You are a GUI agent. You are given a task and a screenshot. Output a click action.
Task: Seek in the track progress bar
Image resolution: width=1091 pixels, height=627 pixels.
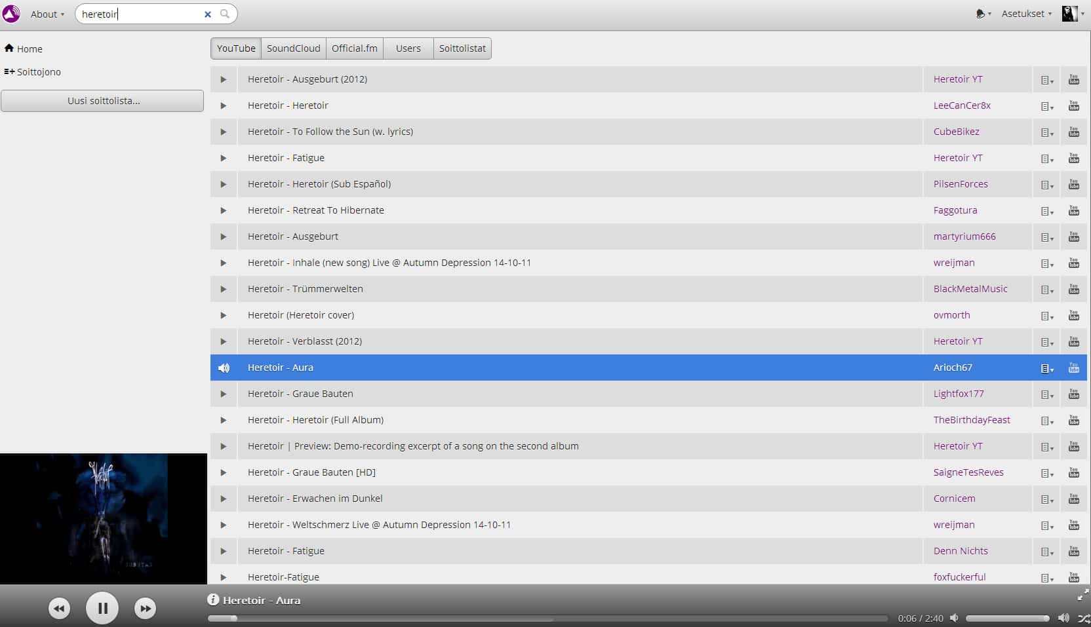(547, 618)
